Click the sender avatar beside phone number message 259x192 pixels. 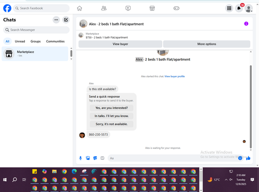click(x=82, y=135)
